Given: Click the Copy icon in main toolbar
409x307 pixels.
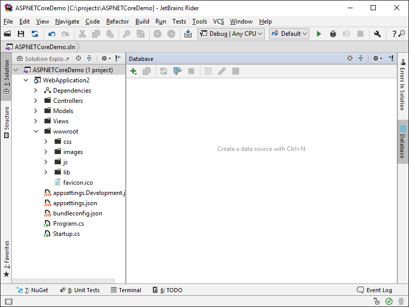Looking at the screenshot, I should (96, 34).
